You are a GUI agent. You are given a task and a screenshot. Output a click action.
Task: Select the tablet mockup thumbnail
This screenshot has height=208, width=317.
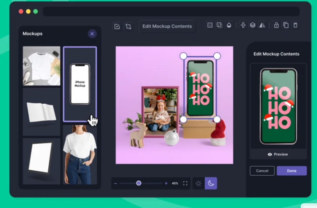[41, 161]
